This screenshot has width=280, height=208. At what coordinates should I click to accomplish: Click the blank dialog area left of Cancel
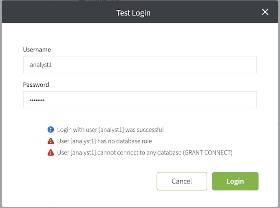point(90,181)
